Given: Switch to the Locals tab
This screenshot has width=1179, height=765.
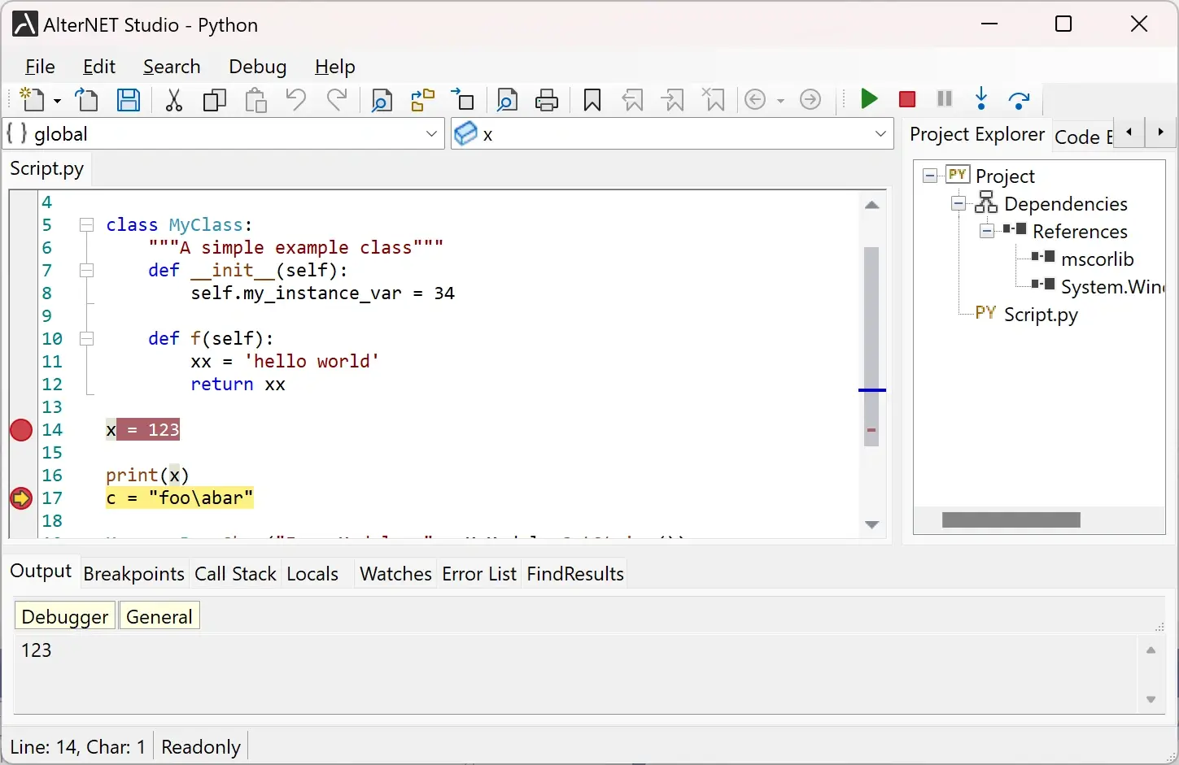Looking at the screenshot, I should coord(312,573).
